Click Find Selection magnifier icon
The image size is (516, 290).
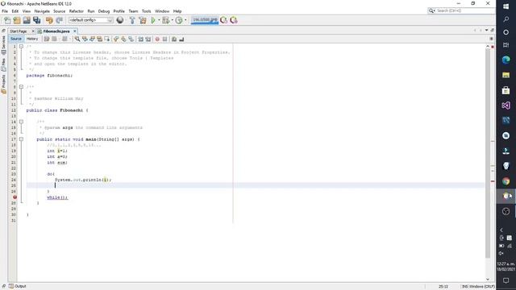tap(77, 39)
